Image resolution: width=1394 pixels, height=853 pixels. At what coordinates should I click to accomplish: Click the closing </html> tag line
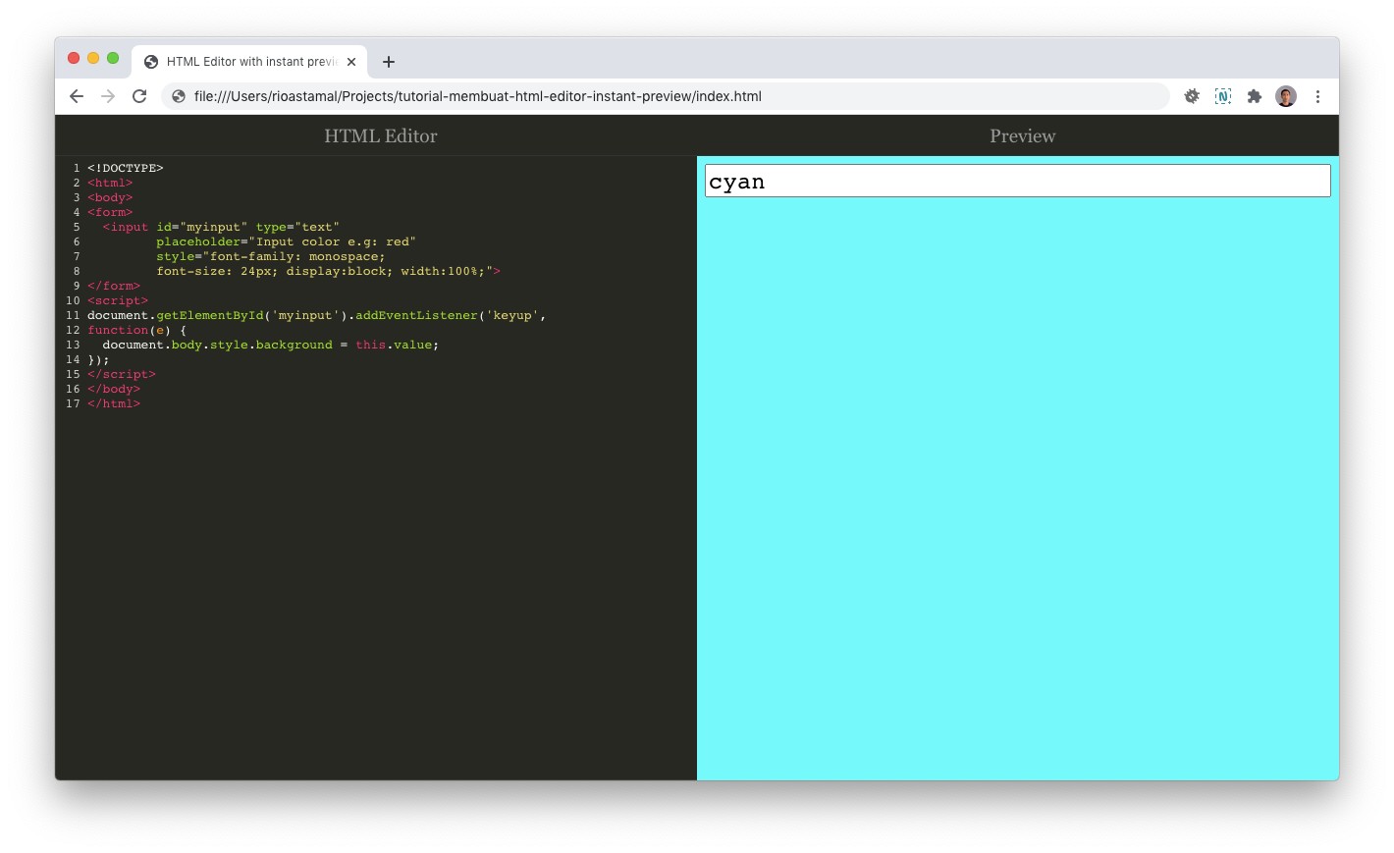click(x=114, y=403)
